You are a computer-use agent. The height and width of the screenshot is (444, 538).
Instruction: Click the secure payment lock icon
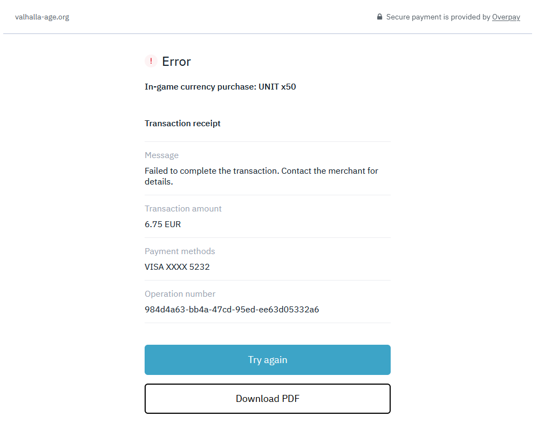[380, 17]
